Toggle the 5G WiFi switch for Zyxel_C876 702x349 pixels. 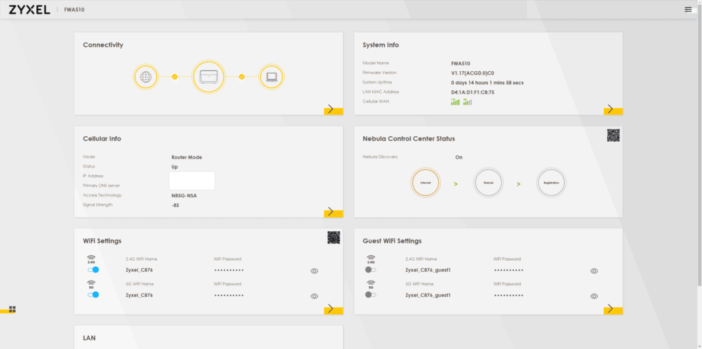pyautogui.click(x=93, y=294)
